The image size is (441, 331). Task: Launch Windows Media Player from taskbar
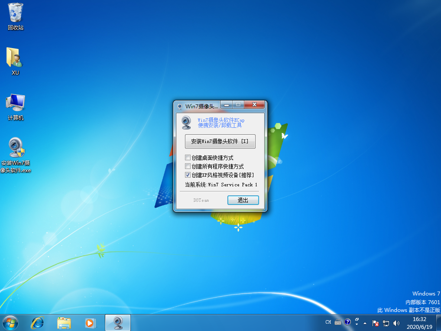tap(91, 323)
